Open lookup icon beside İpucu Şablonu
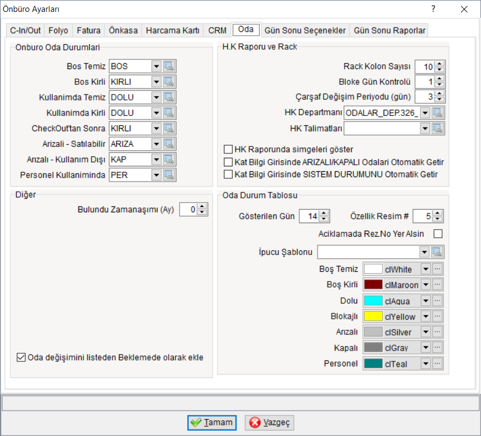This screenshot has height=436, width=481. (437, 252)
